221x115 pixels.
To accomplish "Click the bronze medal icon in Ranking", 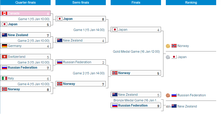I will click(x=168, y=95).
